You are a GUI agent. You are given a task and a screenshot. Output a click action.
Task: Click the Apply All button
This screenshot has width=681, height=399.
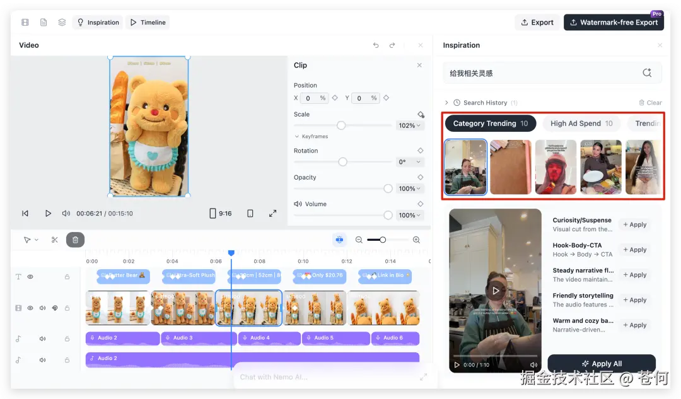pyautogui.click(x=602, y=364)
